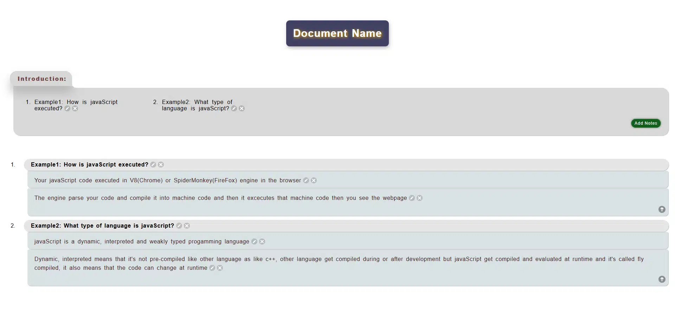The height and width of the screenshot is (320, 675).
Task: Delete the 'Example1: How is javaScript executed?' heading
Action: 161,164
